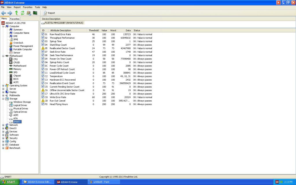Expand the Benchmark tree node
This screenshot has height=185, width=296.
[x=3, y=148]
